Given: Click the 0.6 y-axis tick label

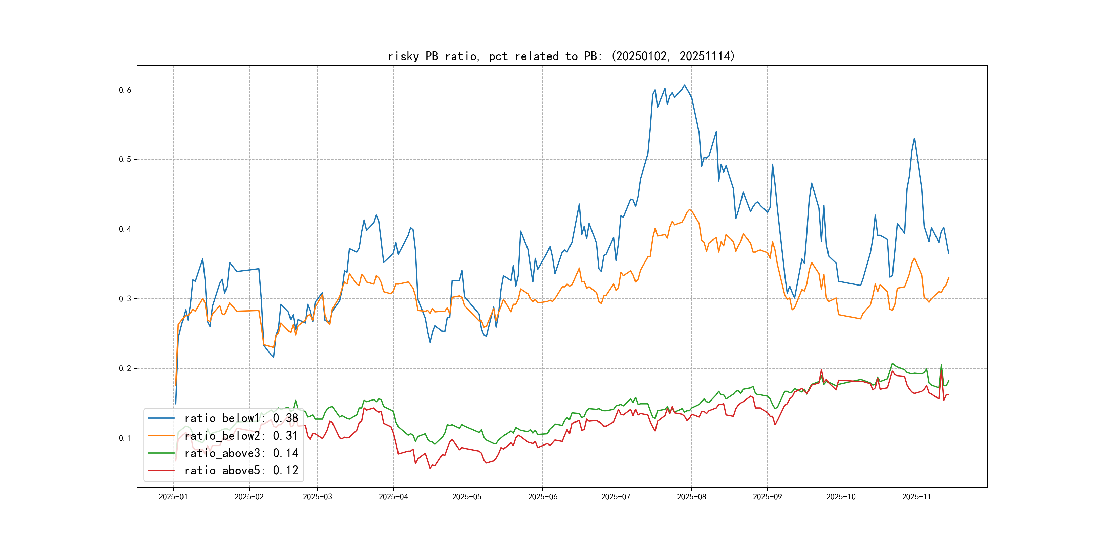Looking at the screenshot, I should [125, 90].
